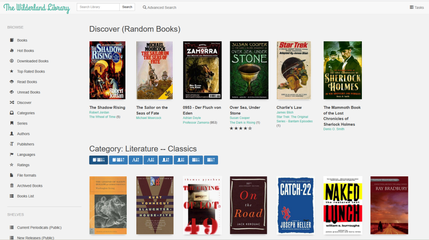Screen dimensions: 429x240
Task: Click author link James Blish
Action: (x=285, y=112)
